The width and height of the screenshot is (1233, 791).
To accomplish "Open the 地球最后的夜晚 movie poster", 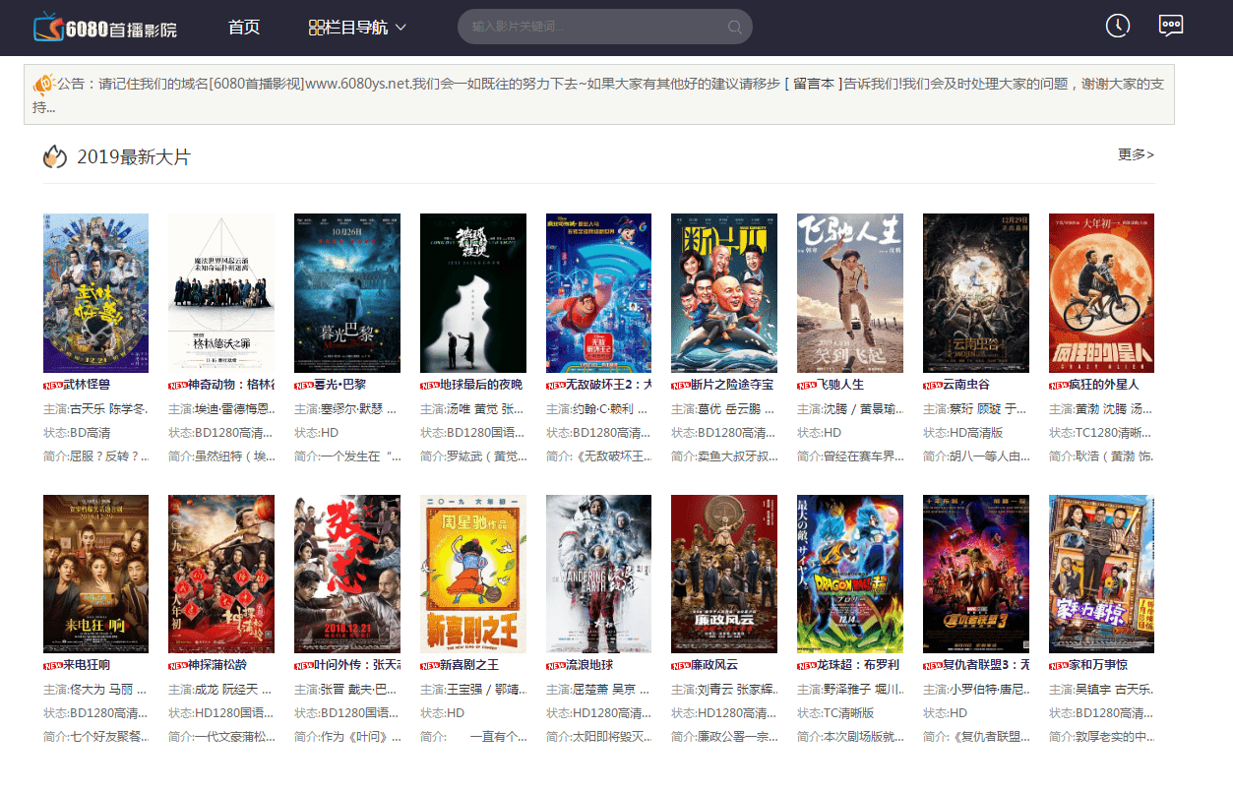I will pyautogui.click(x=472, y=293).
